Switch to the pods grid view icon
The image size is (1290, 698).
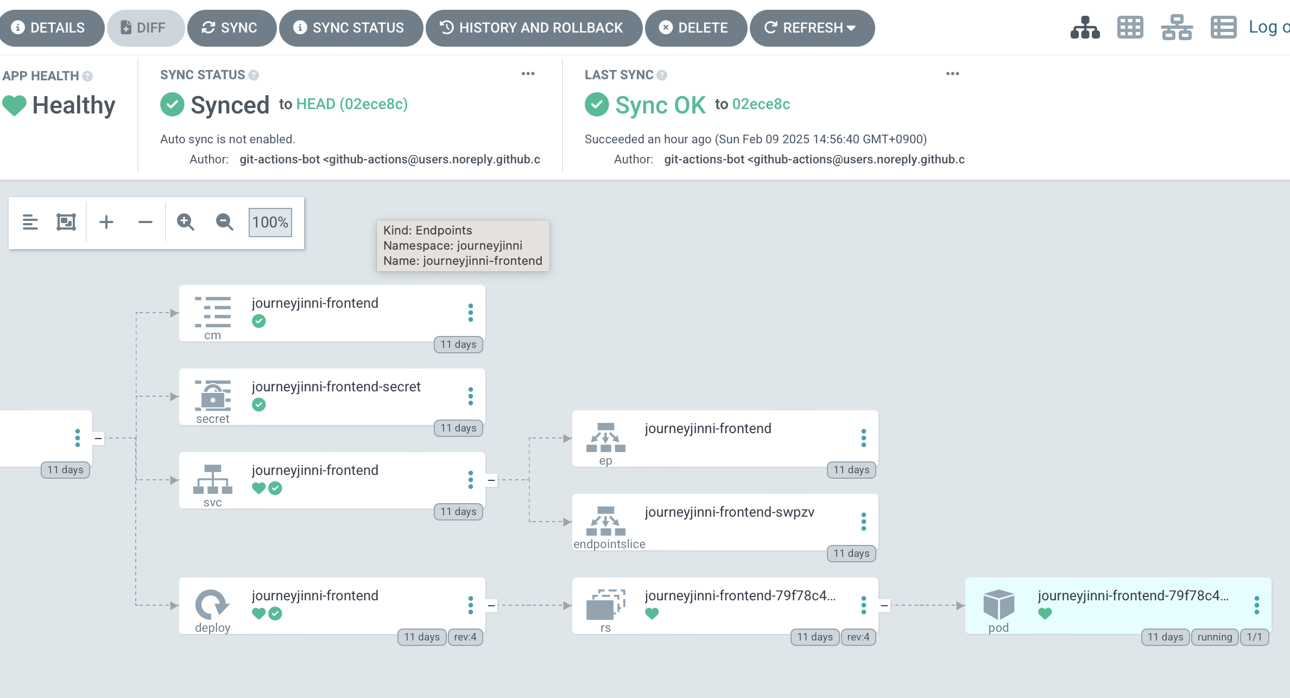point(1130,28)
